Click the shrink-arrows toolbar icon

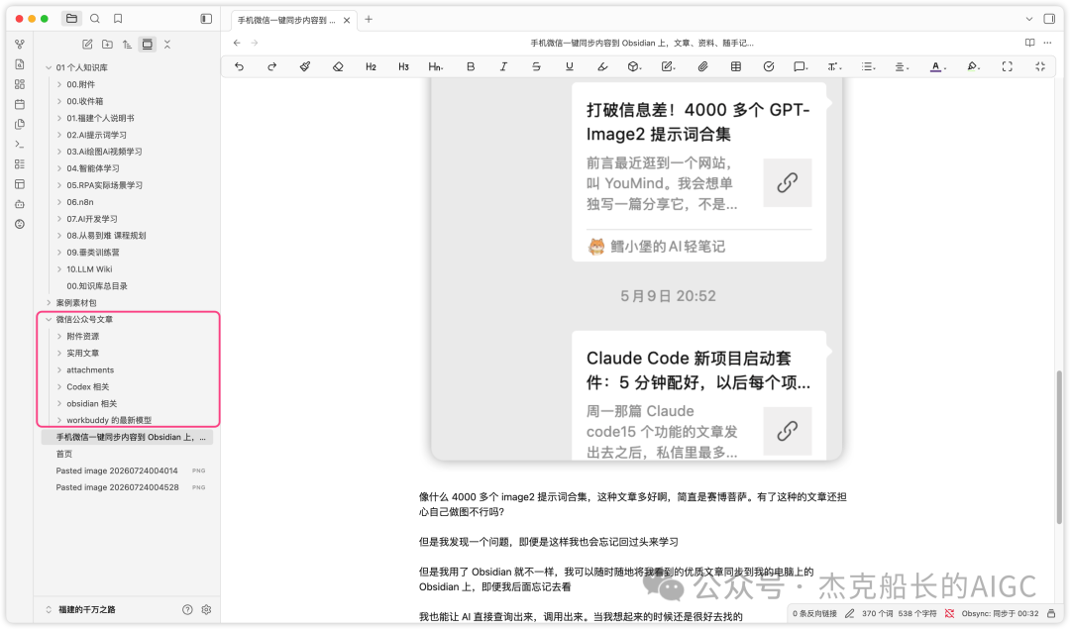pos(1040,66)
